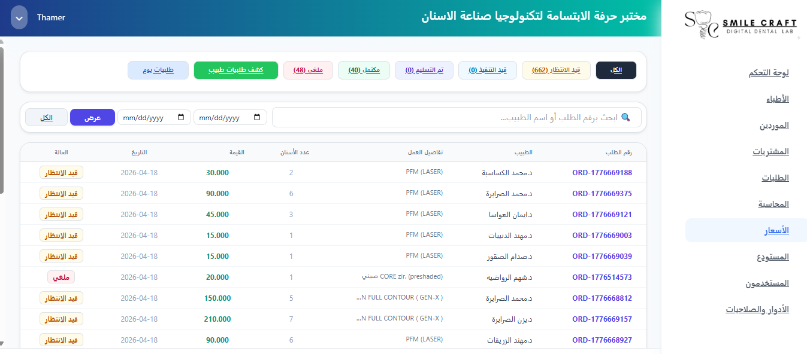The width and height of the screenshot is (807, 354).
Task: Open order ORD-1776669003
Action: pos(602,236)
